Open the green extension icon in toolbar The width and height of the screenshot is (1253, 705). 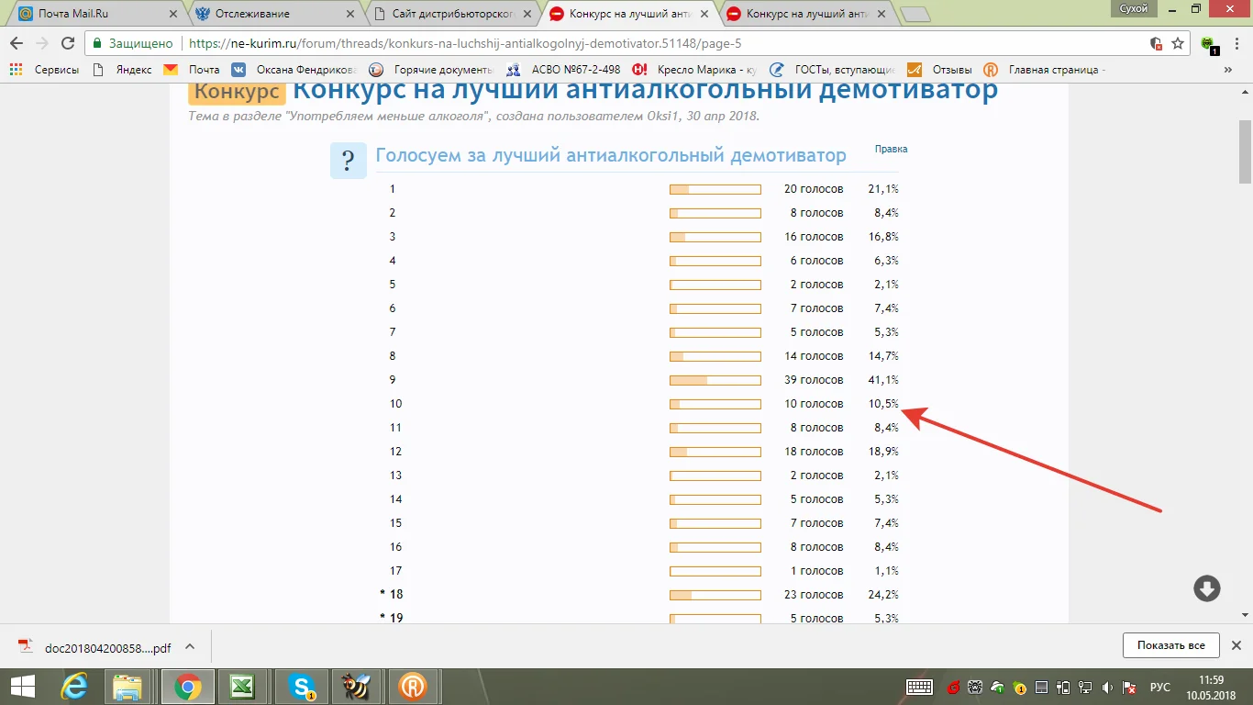[x=1209, y=44]
